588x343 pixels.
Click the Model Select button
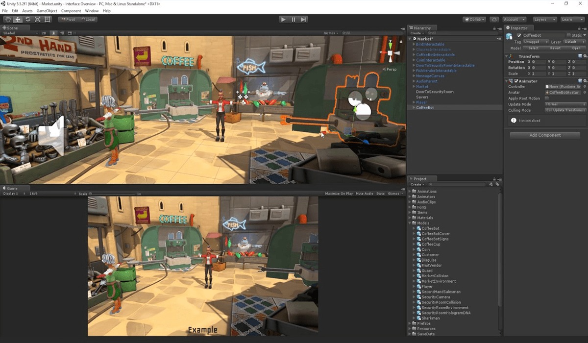pyautogui.click(x=534, y=48)
